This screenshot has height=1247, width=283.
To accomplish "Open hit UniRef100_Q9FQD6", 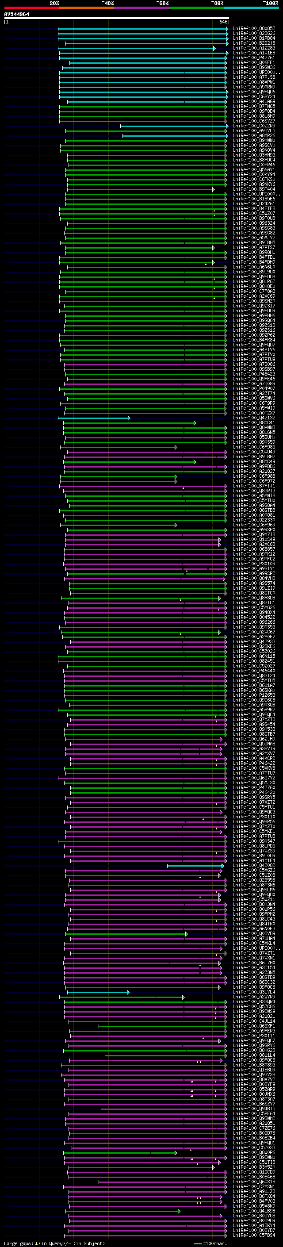I will [254, 92].
